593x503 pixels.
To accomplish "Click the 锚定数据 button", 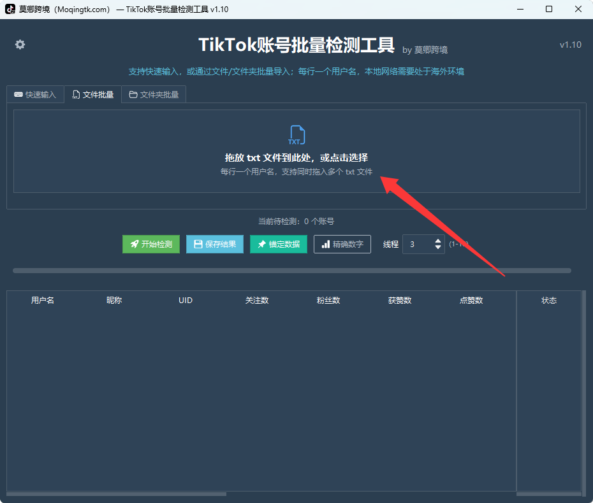I will [x=279, y=244].
